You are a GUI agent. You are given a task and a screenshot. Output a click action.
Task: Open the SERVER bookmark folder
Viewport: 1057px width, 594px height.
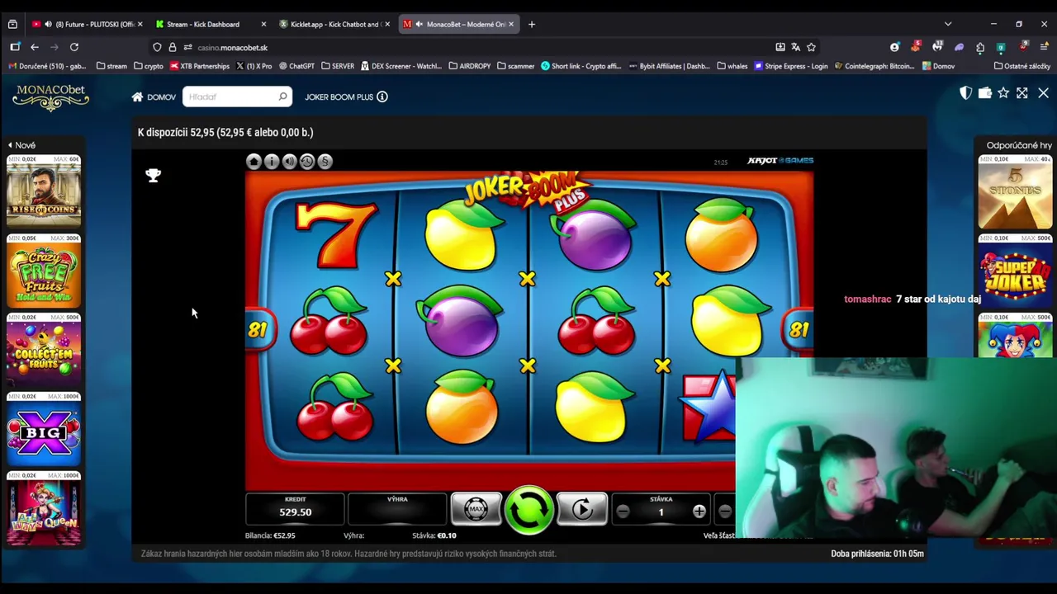point(337,66)
